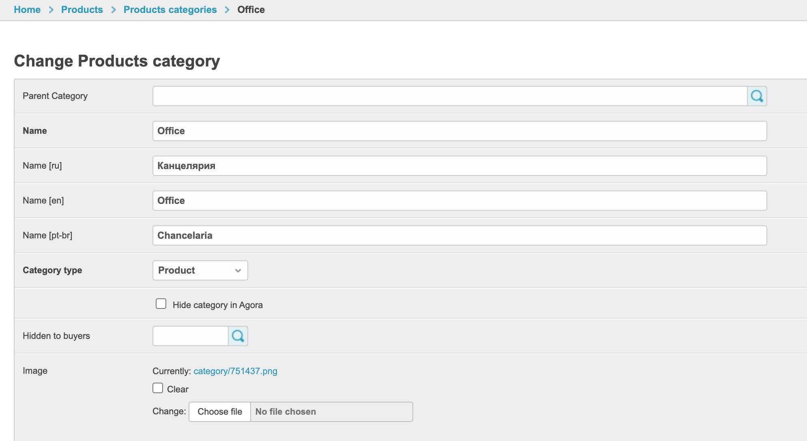This screenshot has width=807, height=441.
Task: Click the Name [pt-br] Chancelaria field
Action: point(459,235)
